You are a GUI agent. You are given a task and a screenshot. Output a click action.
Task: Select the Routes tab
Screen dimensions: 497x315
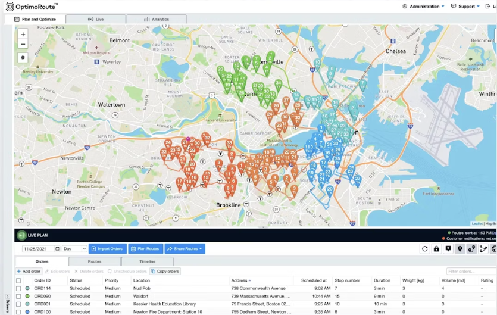point(95,262)
